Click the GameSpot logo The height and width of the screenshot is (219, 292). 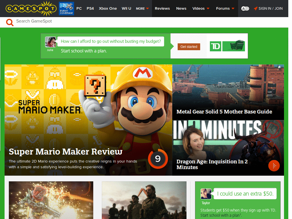[30, 9]
